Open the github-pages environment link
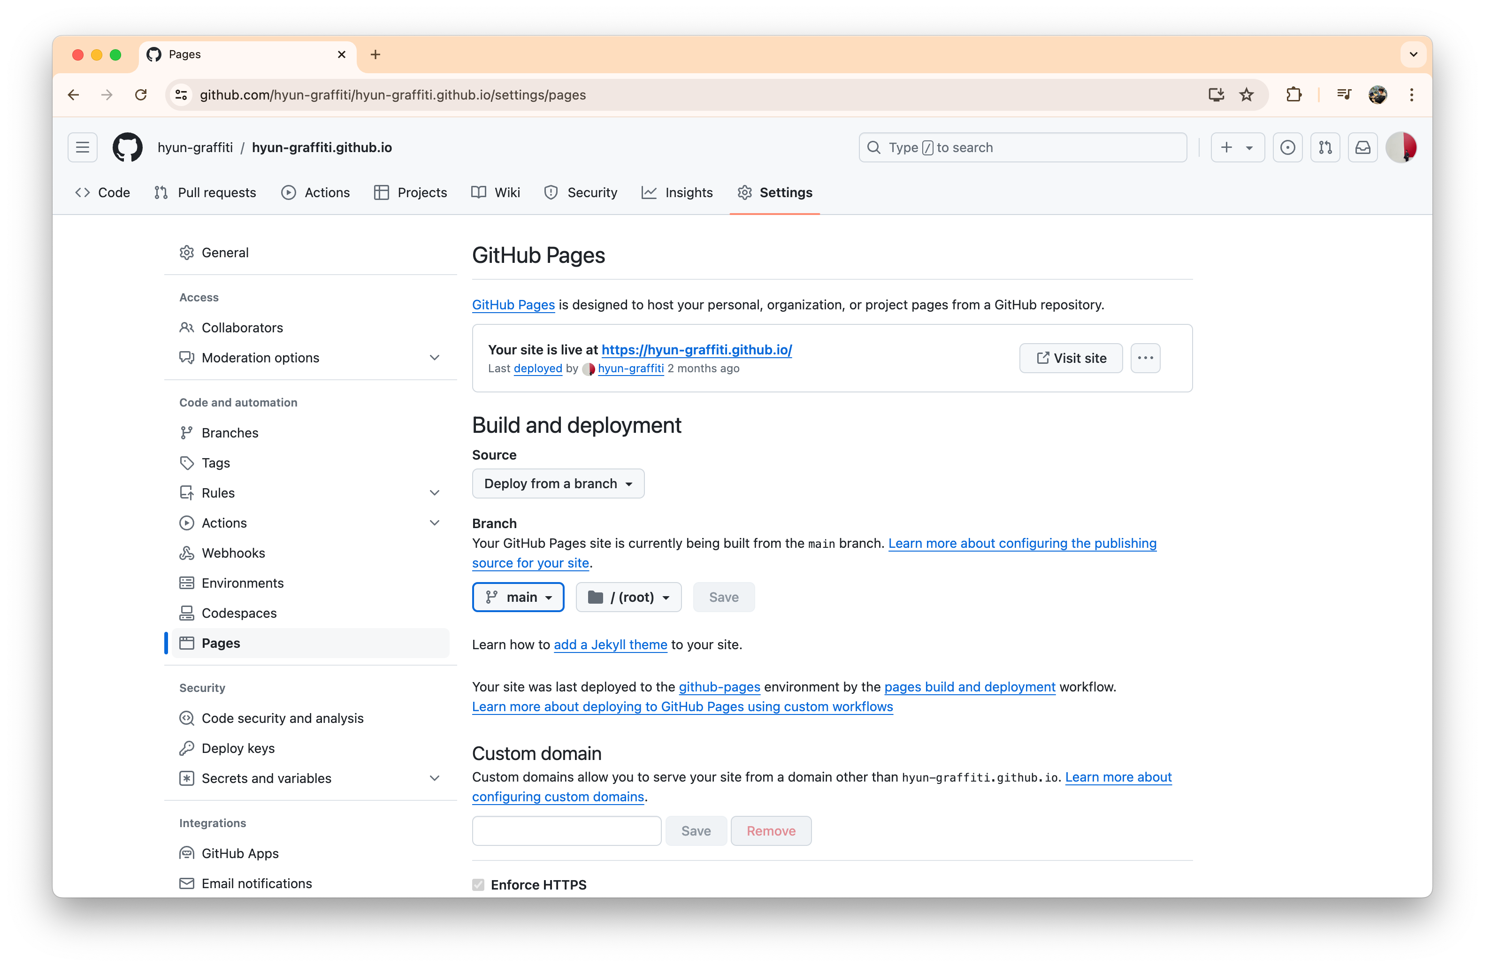 (x=720, y=686)
